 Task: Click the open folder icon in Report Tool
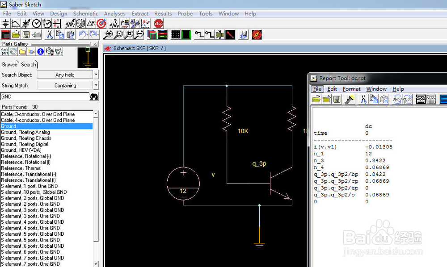pos(316,99)
